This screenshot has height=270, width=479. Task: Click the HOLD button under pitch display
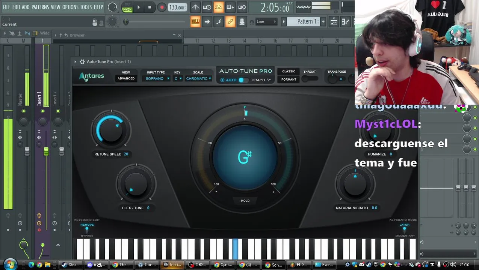245,201
